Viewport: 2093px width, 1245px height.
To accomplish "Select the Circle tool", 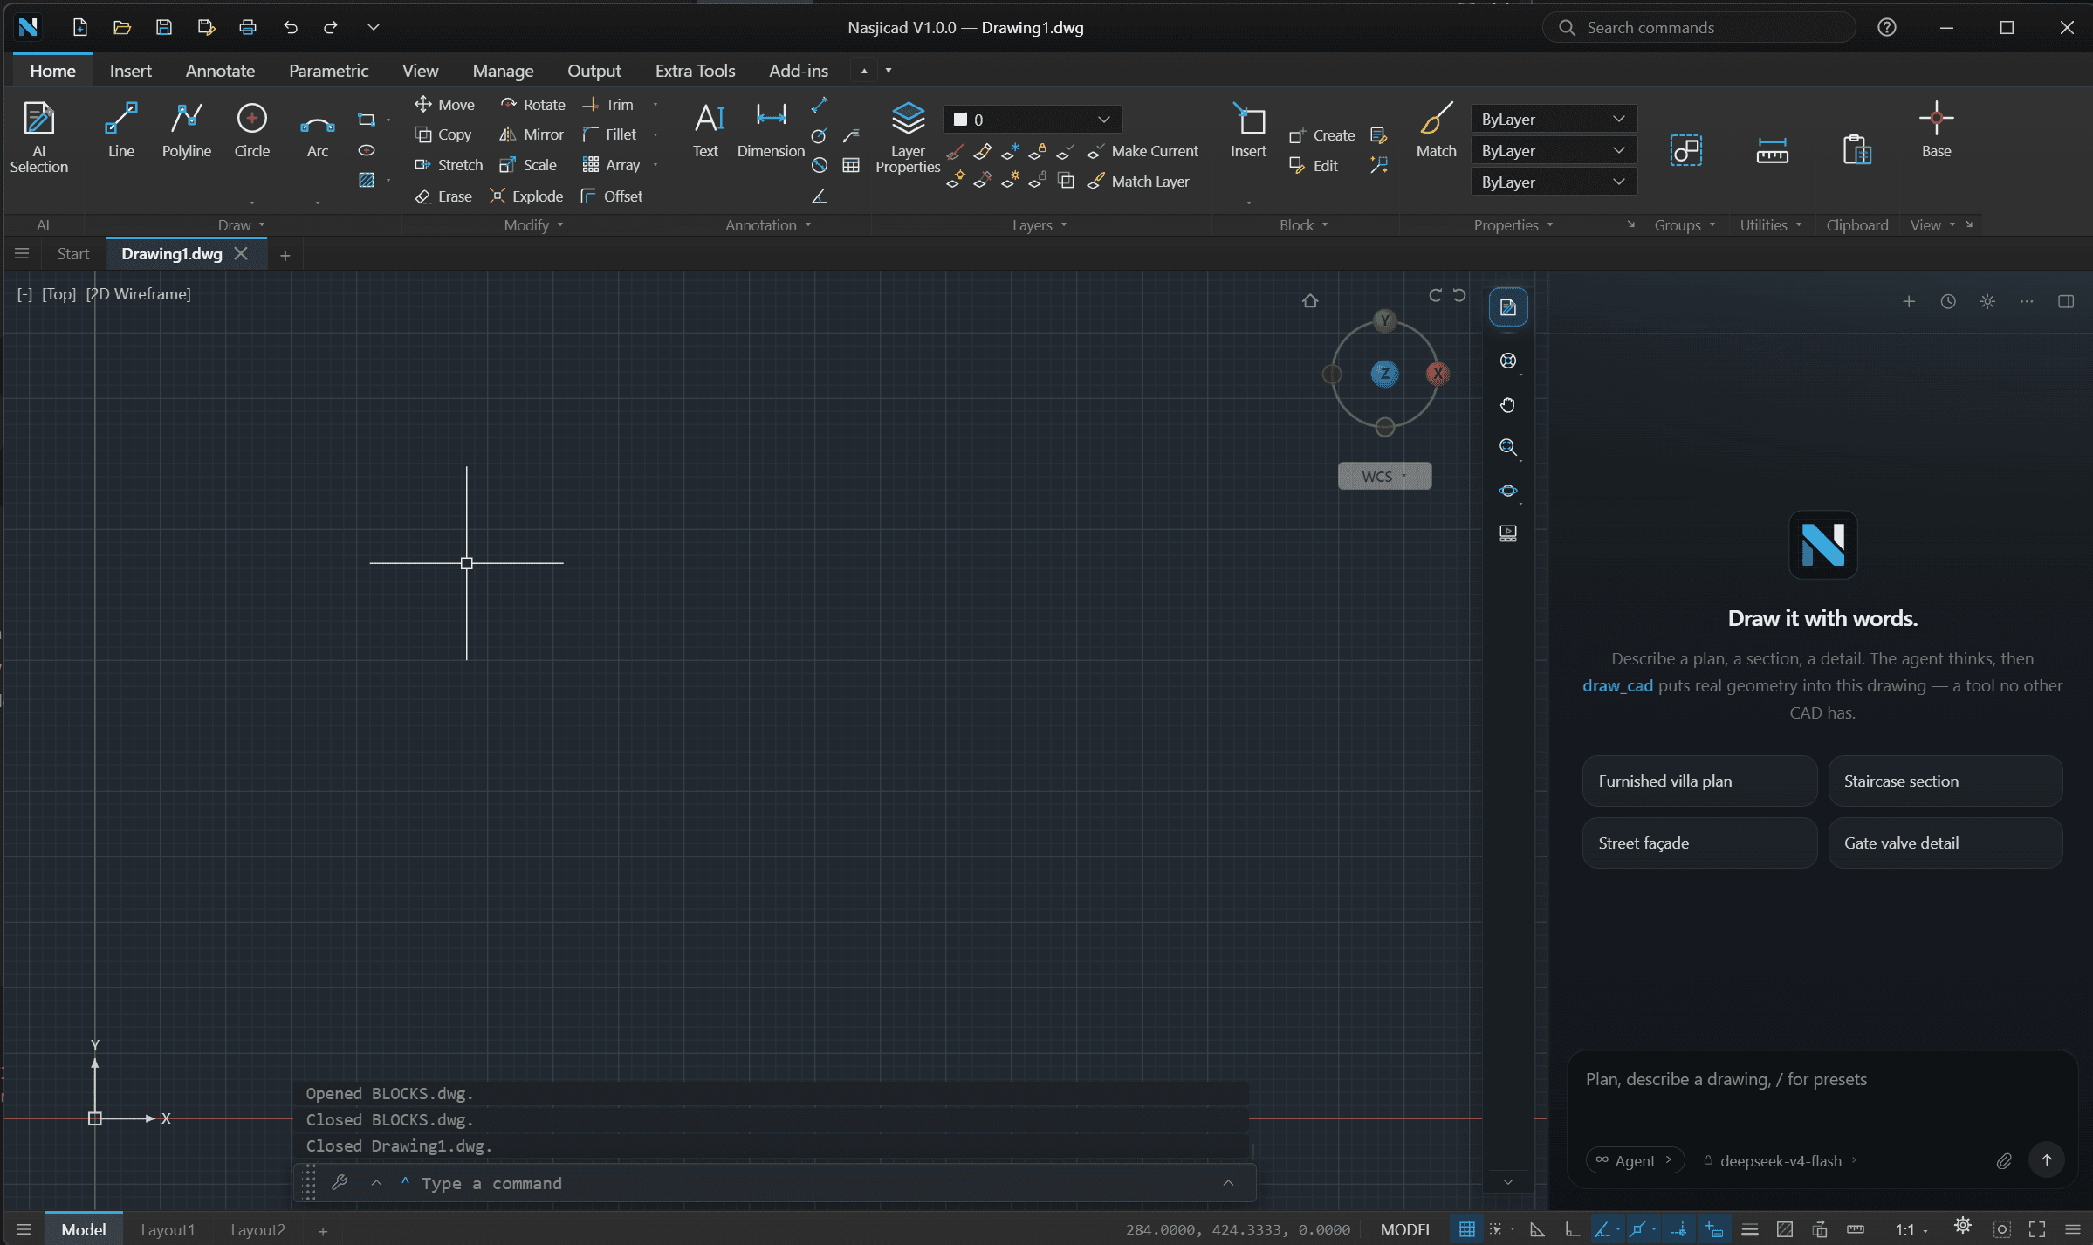I will (251, 130).
